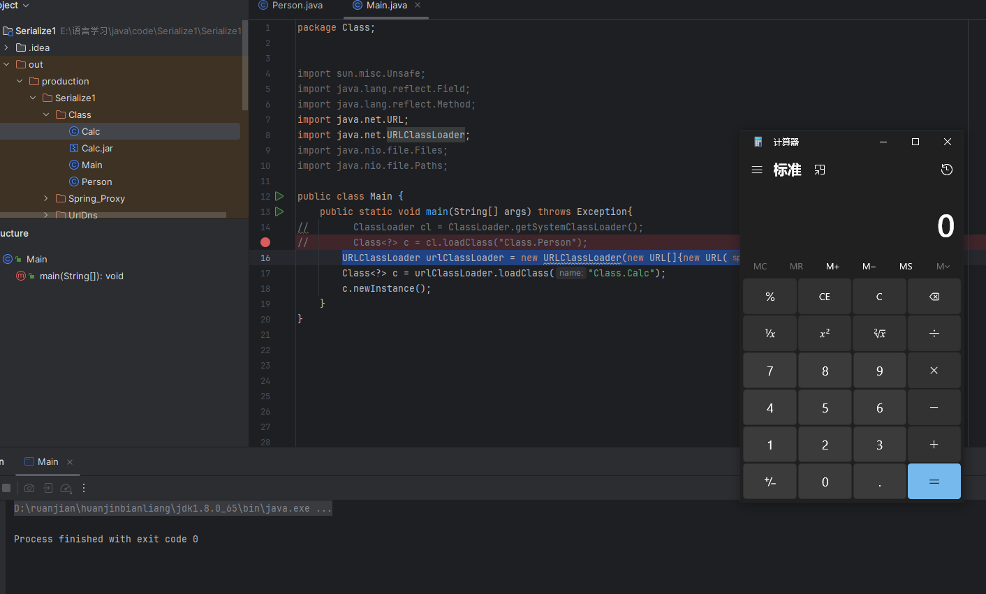Click Calculator reciprocal 1/x key
The image size is (986, 594).
[770, 334]
